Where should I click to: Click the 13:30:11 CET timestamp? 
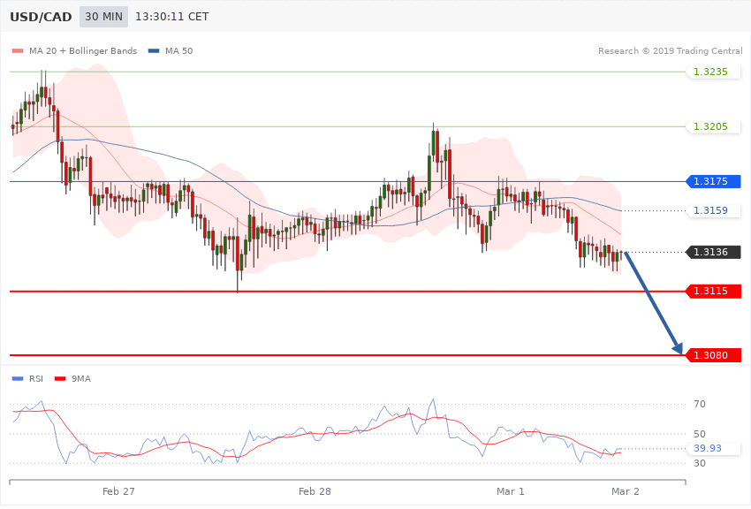(x=172, y=17)
